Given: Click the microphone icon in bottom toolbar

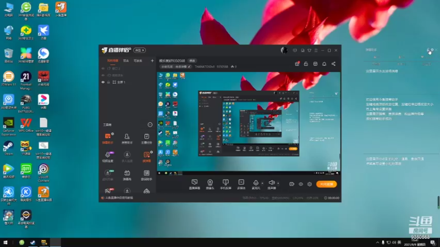Looking at the screenshot, I should [x=256, y=184].
